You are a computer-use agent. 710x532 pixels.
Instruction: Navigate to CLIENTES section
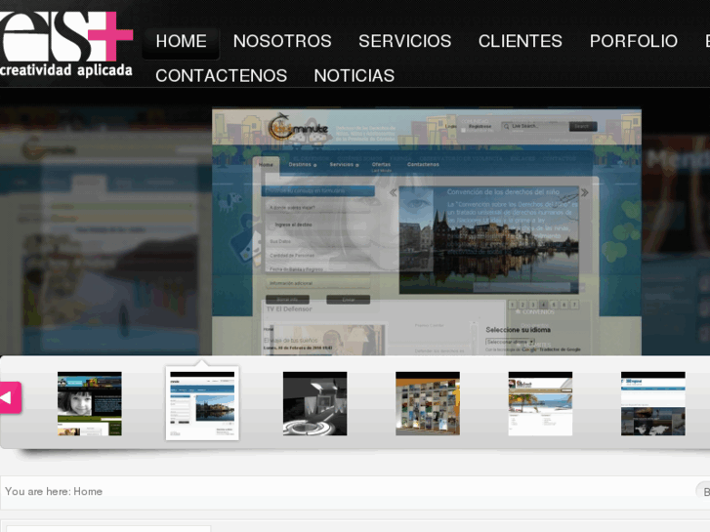point(521,41)
